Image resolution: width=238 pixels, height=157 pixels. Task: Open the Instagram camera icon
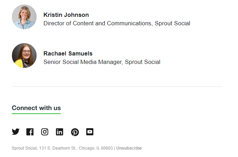45,132
